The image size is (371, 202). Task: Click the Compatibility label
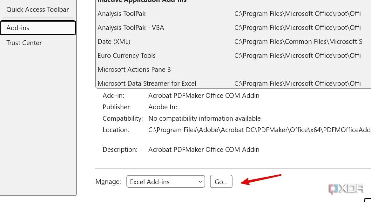click(x=123, y=118)
